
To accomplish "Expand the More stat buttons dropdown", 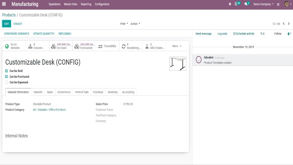I will tap(177, 46).
